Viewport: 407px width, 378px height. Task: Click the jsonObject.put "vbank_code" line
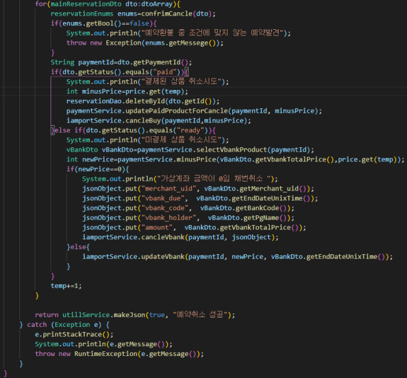(188, 208)
